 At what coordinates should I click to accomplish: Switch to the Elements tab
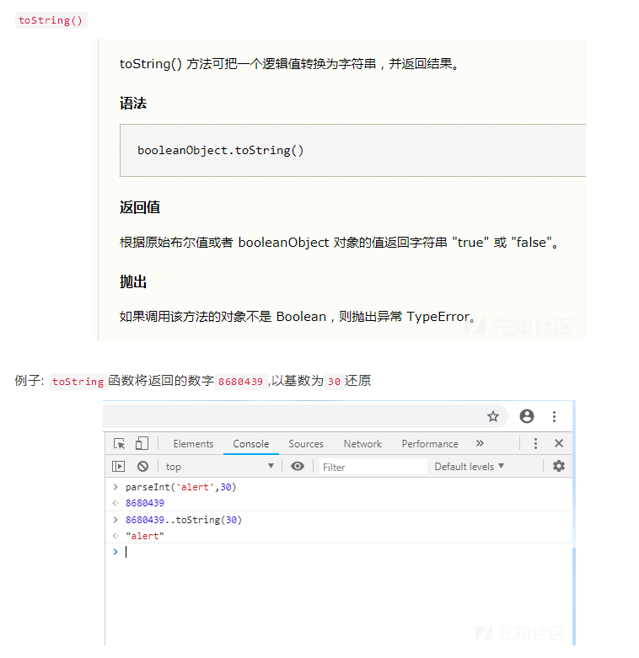[x=193, y=444]
